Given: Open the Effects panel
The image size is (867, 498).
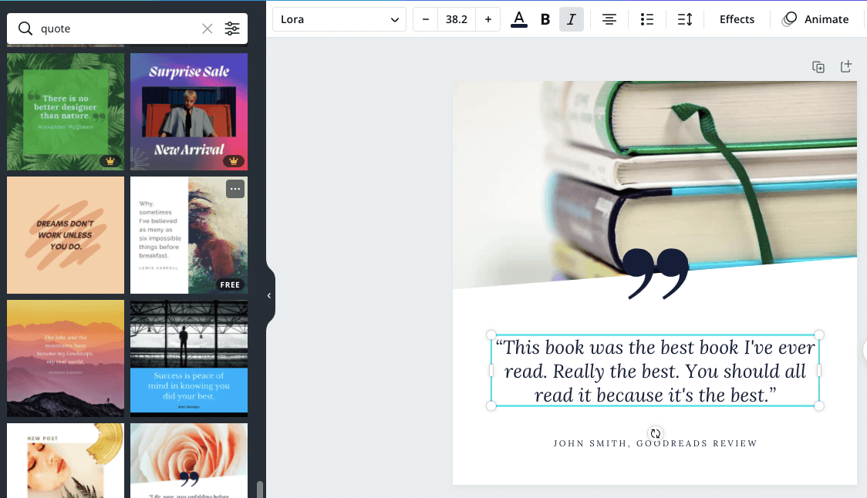Looking at the screenshot, I should coord(737,19).
